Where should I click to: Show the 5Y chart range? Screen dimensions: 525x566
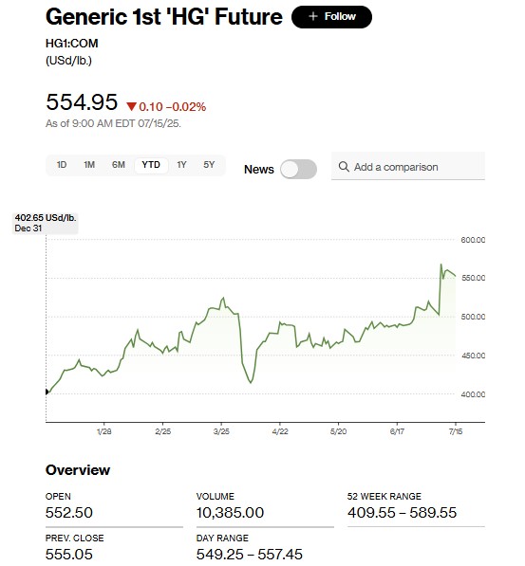pos(209,165)
